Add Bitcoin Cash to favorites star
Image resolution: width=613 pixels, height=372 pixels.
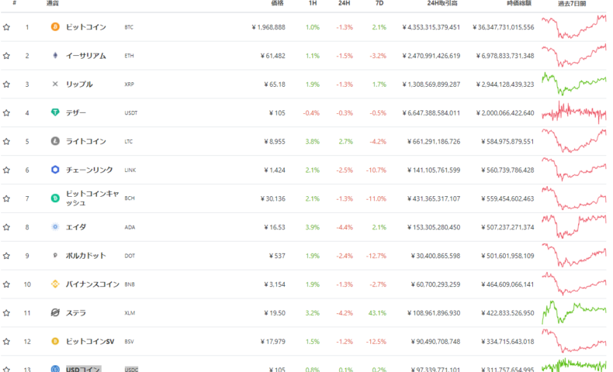point(6,198)
